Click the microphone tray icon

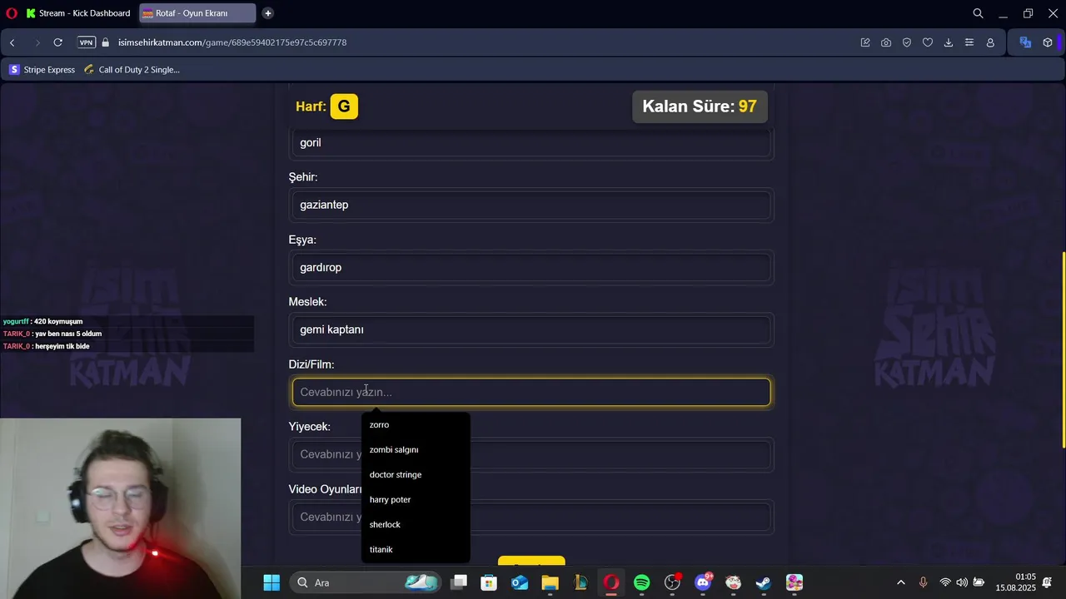(923, 582)
